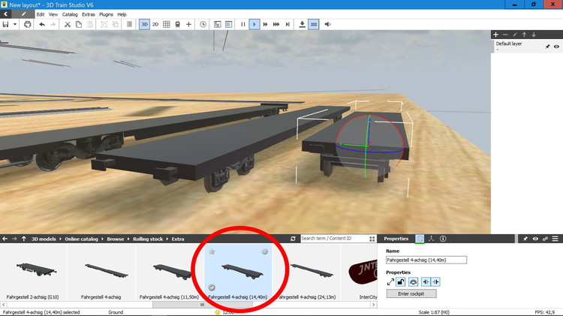
Task: Step the simulation forward one frame
Action: tap(288, 25)
